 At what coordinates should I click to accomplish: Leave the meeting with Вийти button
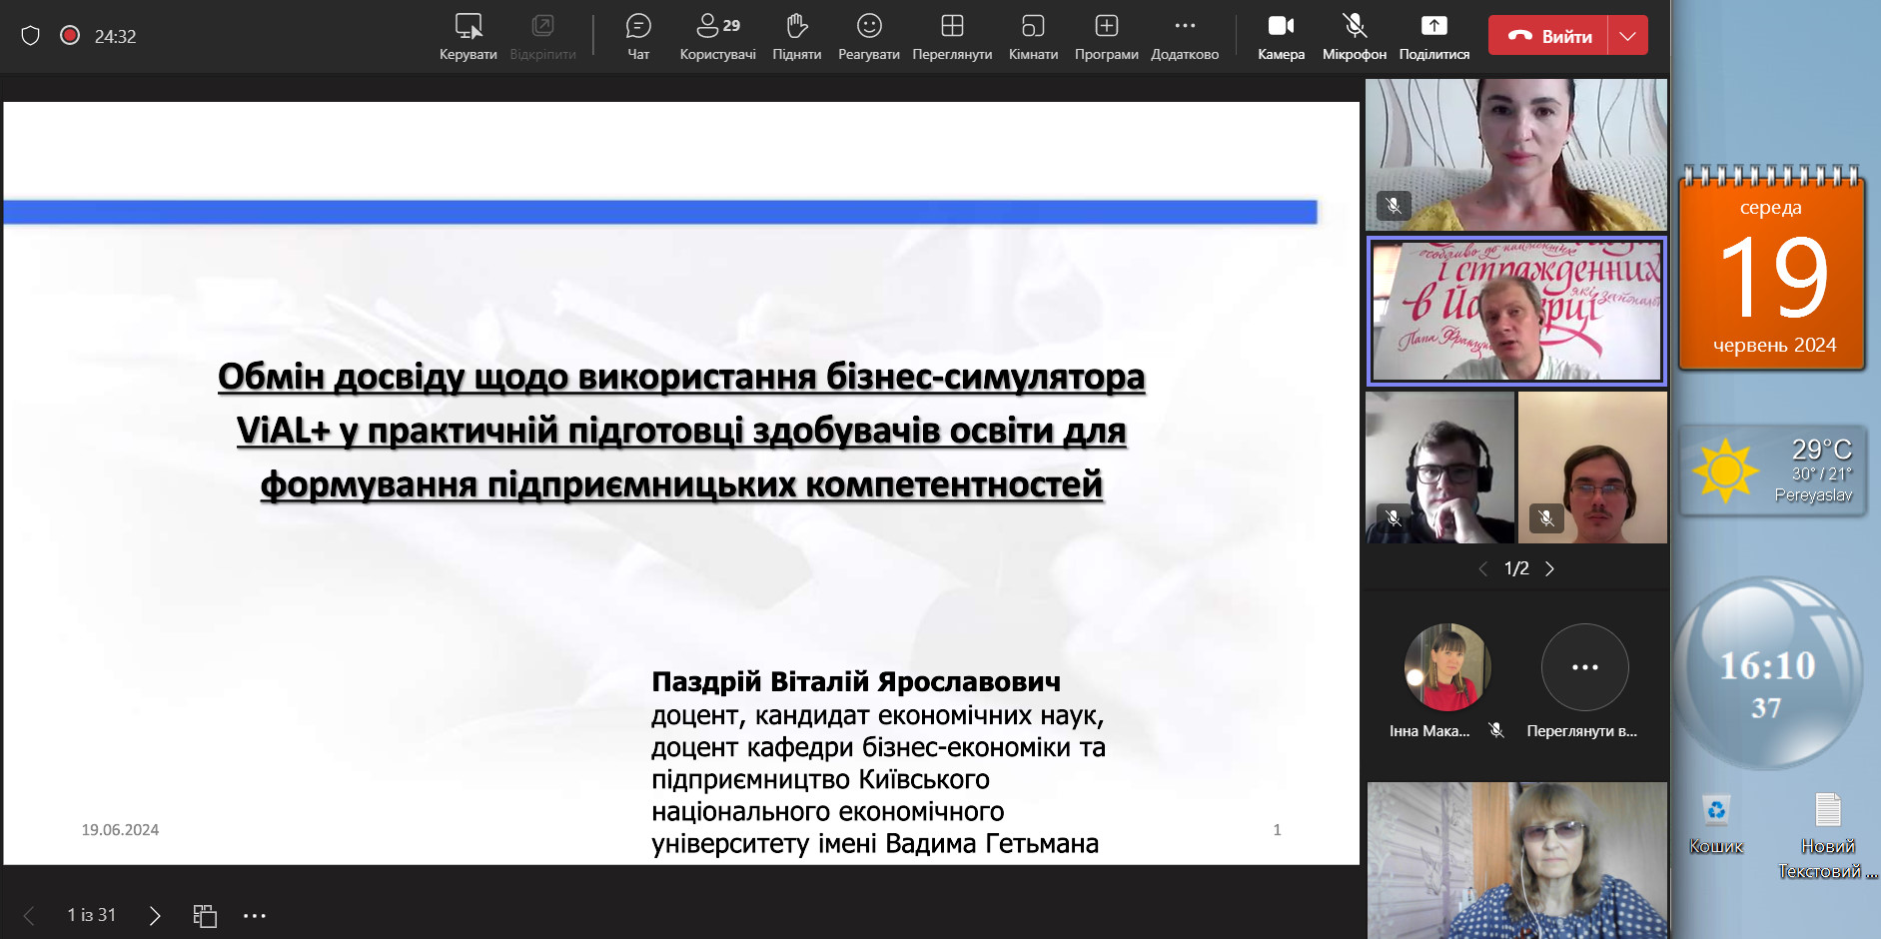tap(1548, 36)
